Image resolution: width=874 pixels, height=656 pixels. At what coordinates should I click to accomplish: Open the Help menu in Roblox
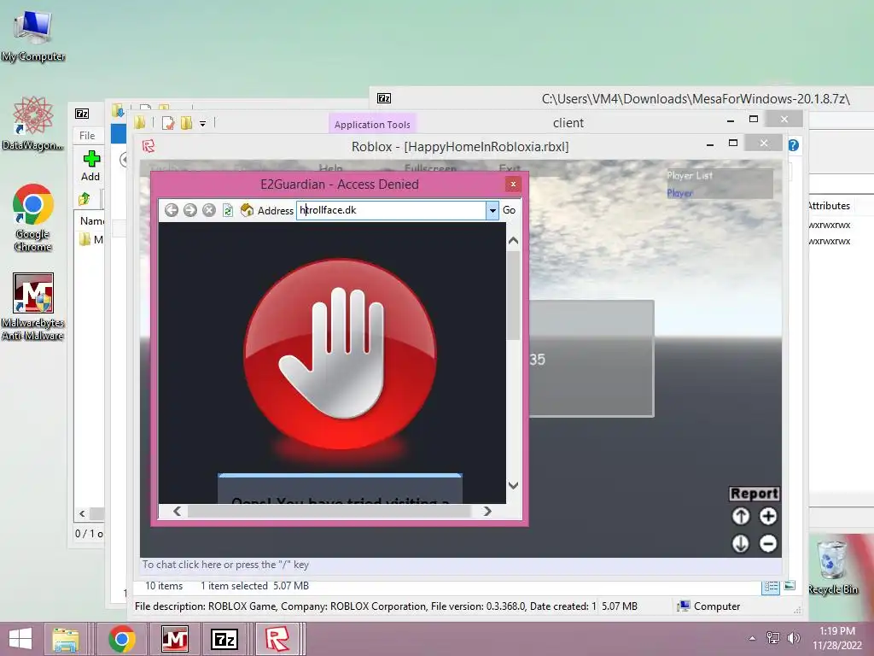pos(330,168)
